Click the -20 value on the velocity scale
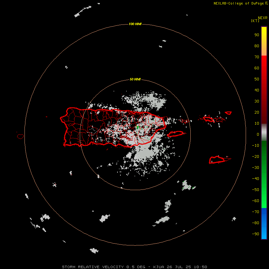Image resolution: width=269 pixels, height=269 pixels. point(256,157)
